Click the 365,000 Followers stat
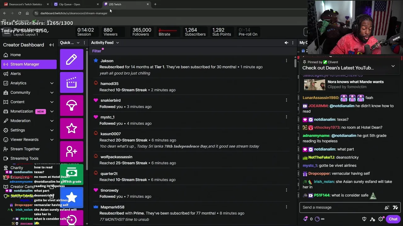This screenshot has height=226, width=403. [x=141, y=32]
